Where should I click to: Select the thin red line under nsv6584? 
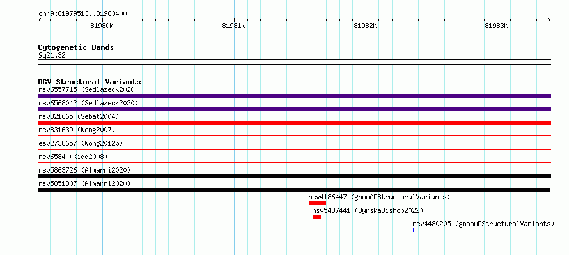(x=294, y=163)
